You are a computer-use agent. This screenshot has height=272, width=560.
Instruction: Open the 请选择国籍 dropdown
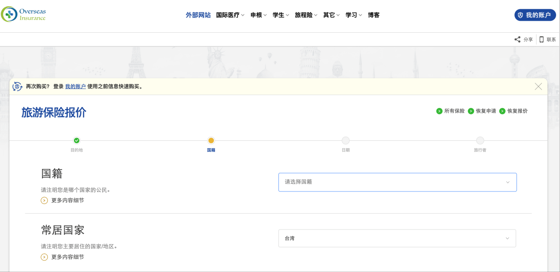click(x=398, y=182)
